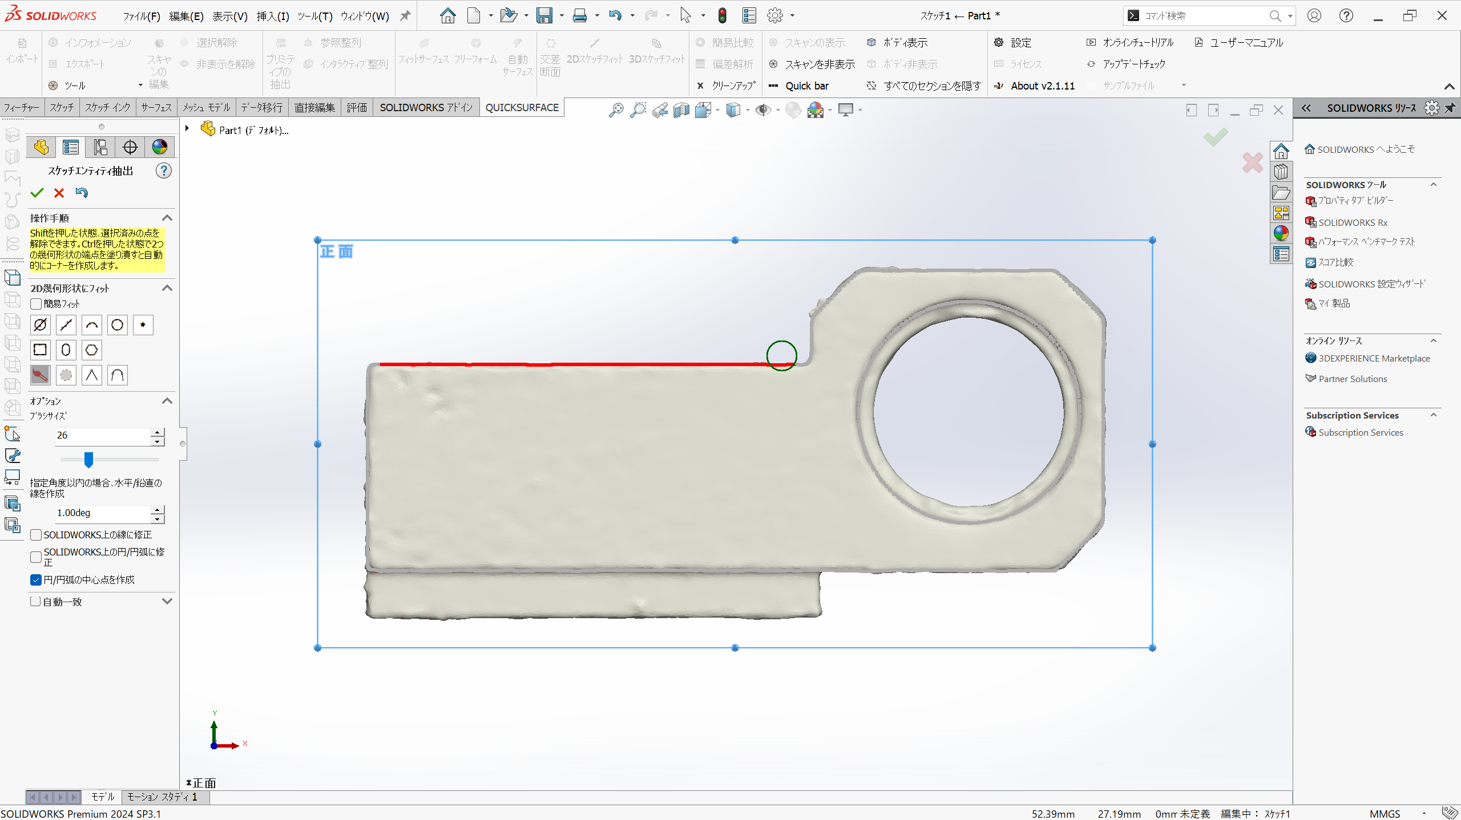This screenshot has height=820, width=1461.
Task: Open the ツール(T) menu
Action: pyautogui.click(x=314, y=16)
